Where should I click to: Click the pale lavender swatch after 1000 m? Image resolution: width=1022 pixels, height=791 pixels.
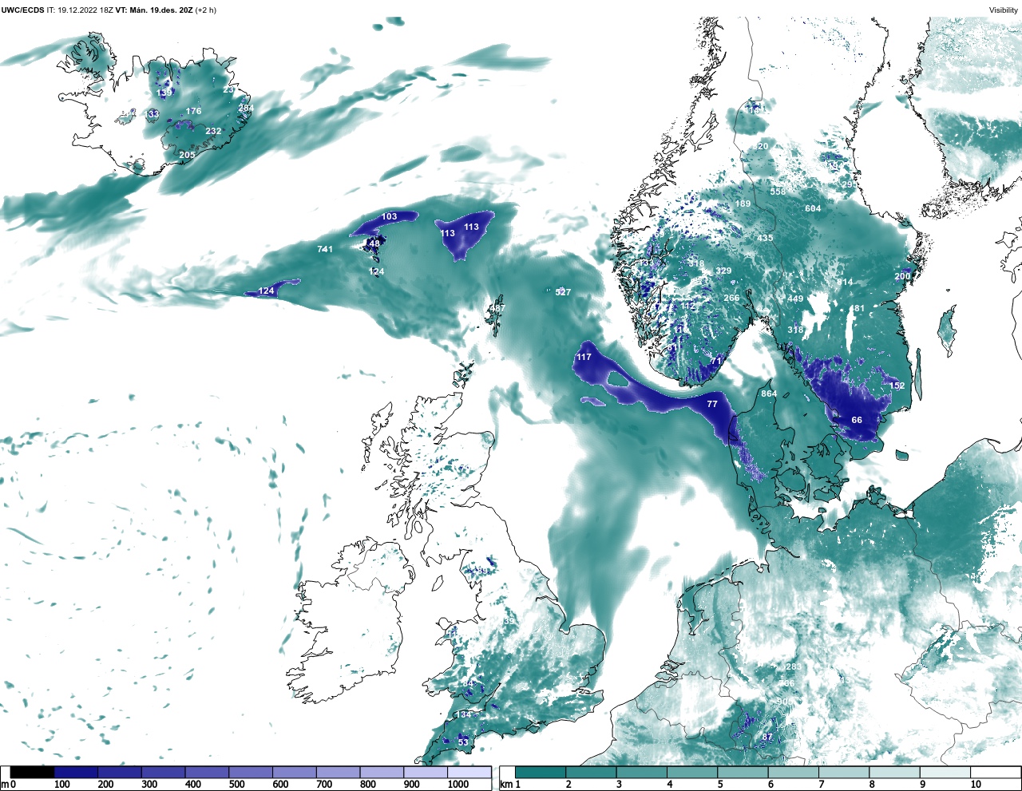(x=469, y=772)
